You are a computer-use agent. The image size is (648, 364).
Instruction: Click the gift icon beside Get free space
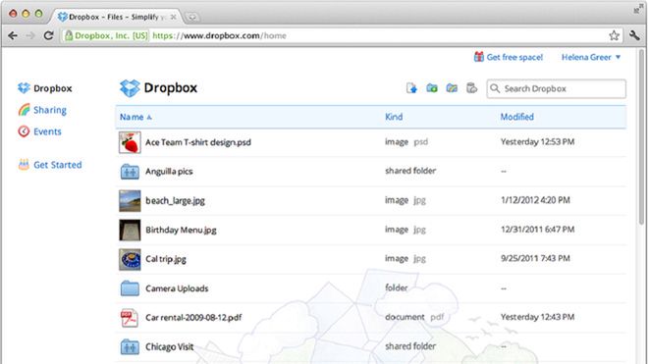point(478,57)
